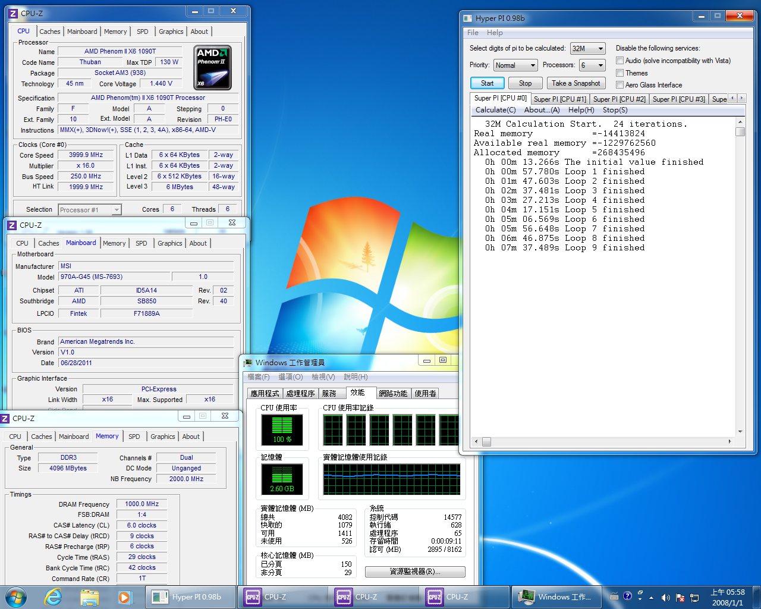Switch to Super PI [CPU #3] tab

click(x=678, y=99)
